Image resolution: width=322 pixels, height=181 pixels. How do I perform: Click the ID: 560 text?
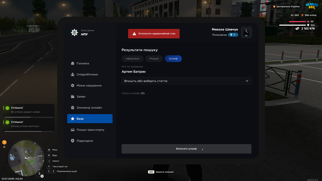click(295, 15)
